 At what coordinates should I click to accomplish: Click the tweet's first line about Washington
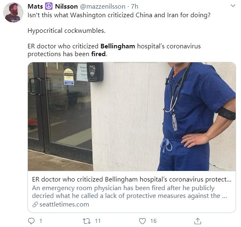[x=119, y=15]
